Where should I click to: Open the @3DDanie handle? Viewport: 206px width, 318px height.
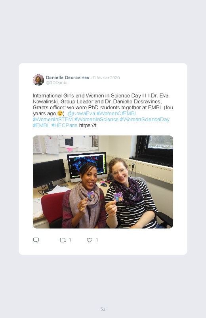(x=57, y=82)
